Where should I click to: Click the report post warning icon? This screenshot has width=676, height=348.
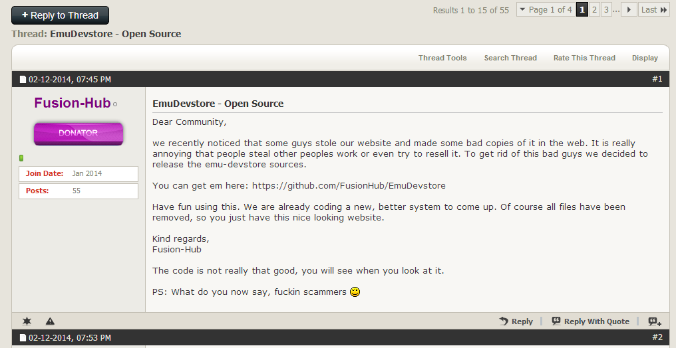tap(50, 321)
